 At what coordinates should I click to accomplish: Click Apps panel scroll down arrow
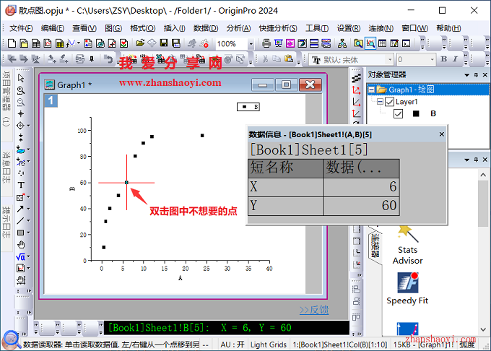(x=483, y=329)
